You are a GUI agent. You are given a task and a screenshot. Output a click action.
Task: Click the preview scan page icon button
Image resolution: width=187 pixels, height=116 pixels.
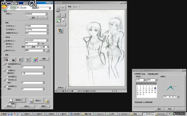point(18,100)
